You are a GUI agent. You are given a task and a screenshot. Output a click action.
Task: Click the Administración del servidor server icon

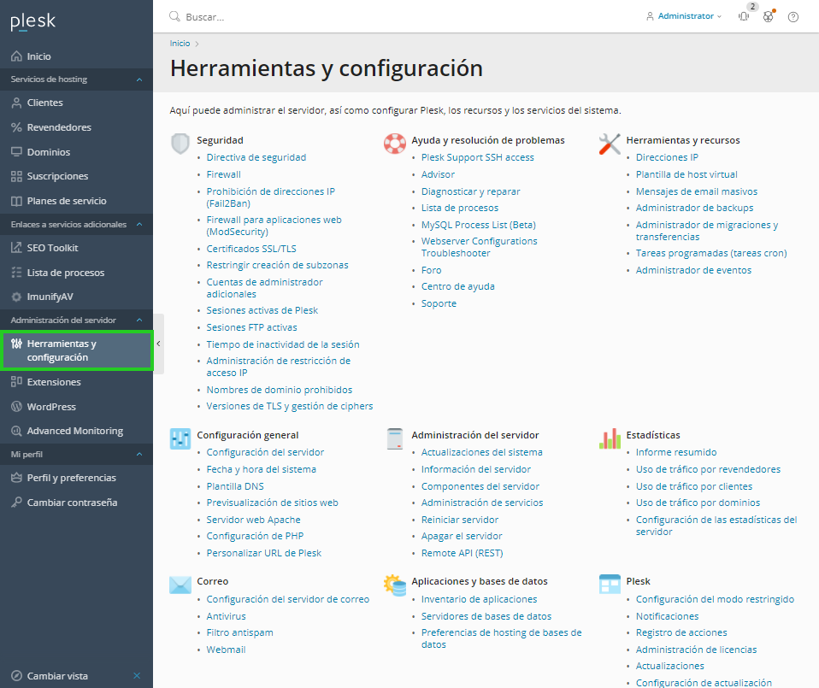point(395,438)
